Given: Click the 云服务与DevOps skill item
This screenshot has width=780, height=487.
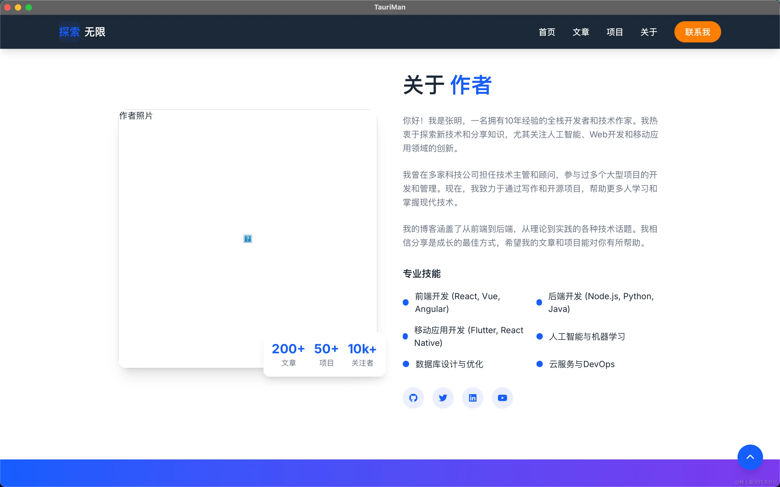Looking at the screenshot, I should click(x=575, y=364).
